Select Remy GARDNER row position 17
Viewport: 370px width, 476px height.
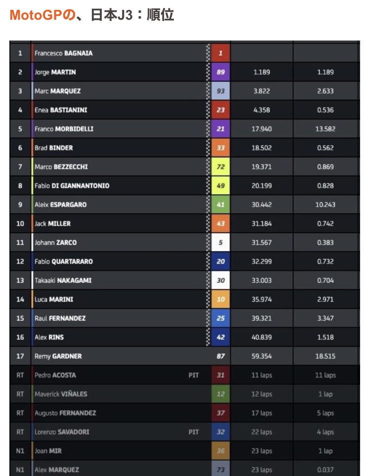[x=20, y=356]
